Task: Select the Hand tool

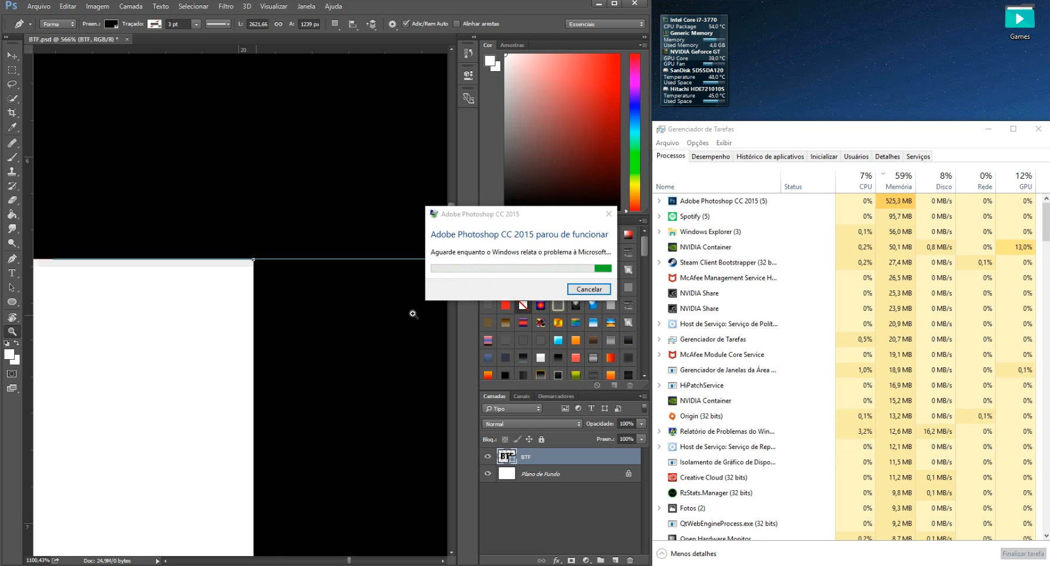Action: 12,317
